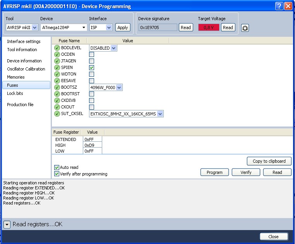
Task: Enable the OCDEN fuse checkbox
Action: (91, 54)
